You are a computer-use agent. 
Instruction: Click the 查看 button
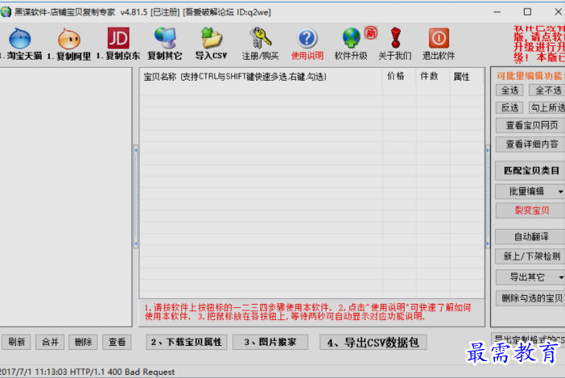(x=117, y=342)
